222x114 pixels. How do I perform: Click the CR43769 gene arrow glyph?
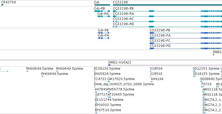[x=3, y=5]
